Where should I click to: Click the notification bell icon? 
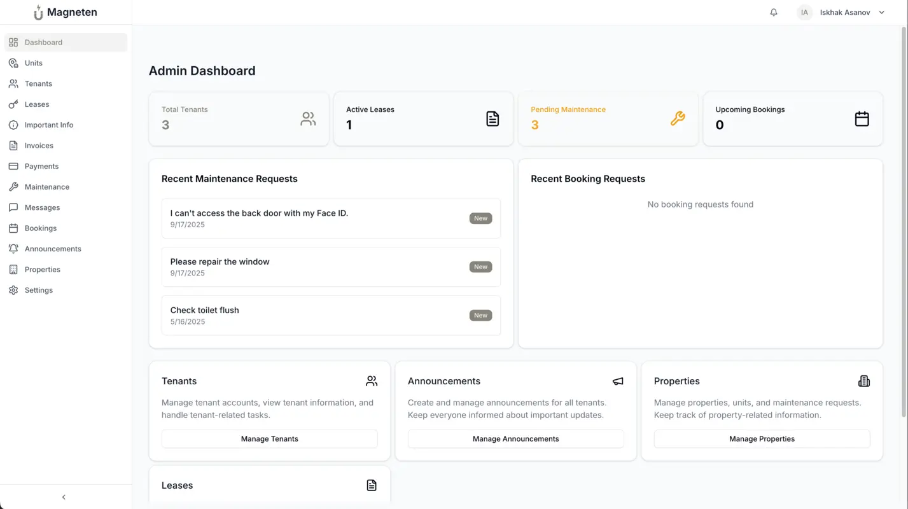coord(773,12)
